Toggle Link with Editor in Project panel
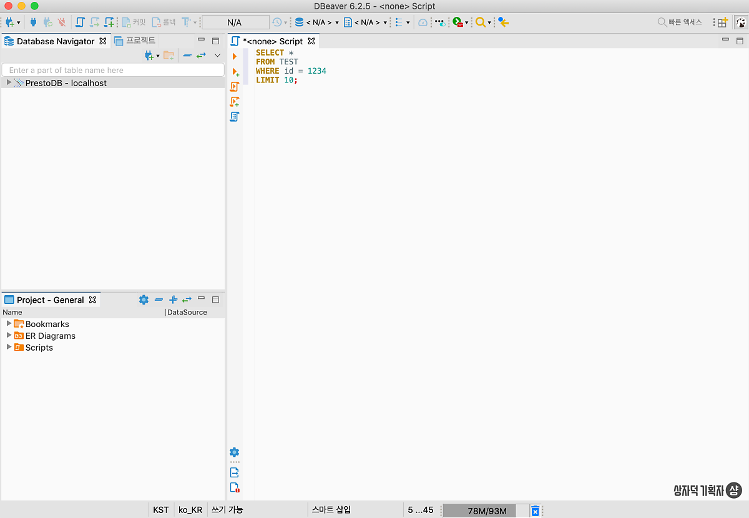Screen dimensions: 749x518 (187, 300)
